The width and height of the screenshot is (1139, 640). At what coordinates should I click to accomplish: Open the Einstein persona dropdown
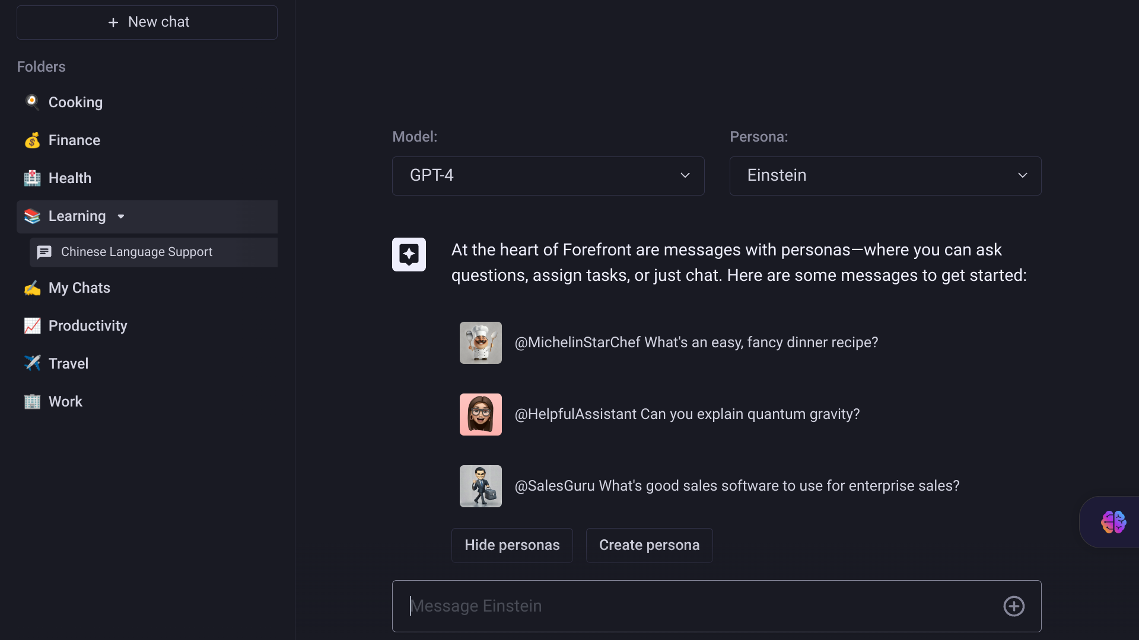click(x=885, y=175)
